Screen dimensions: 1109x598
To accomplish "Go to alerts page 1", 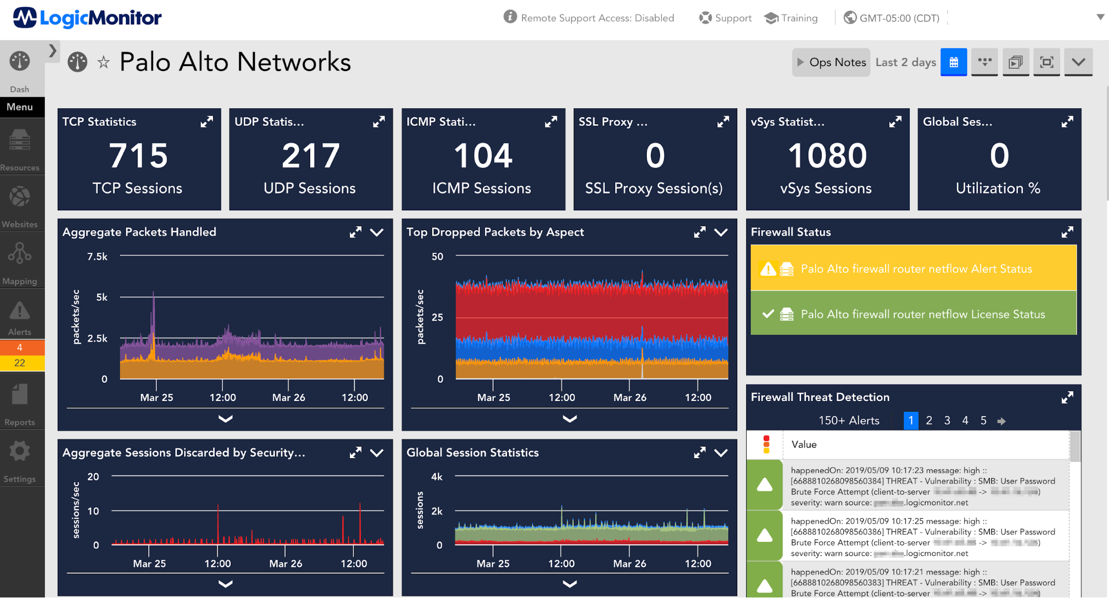I will [x=911, y=420].
